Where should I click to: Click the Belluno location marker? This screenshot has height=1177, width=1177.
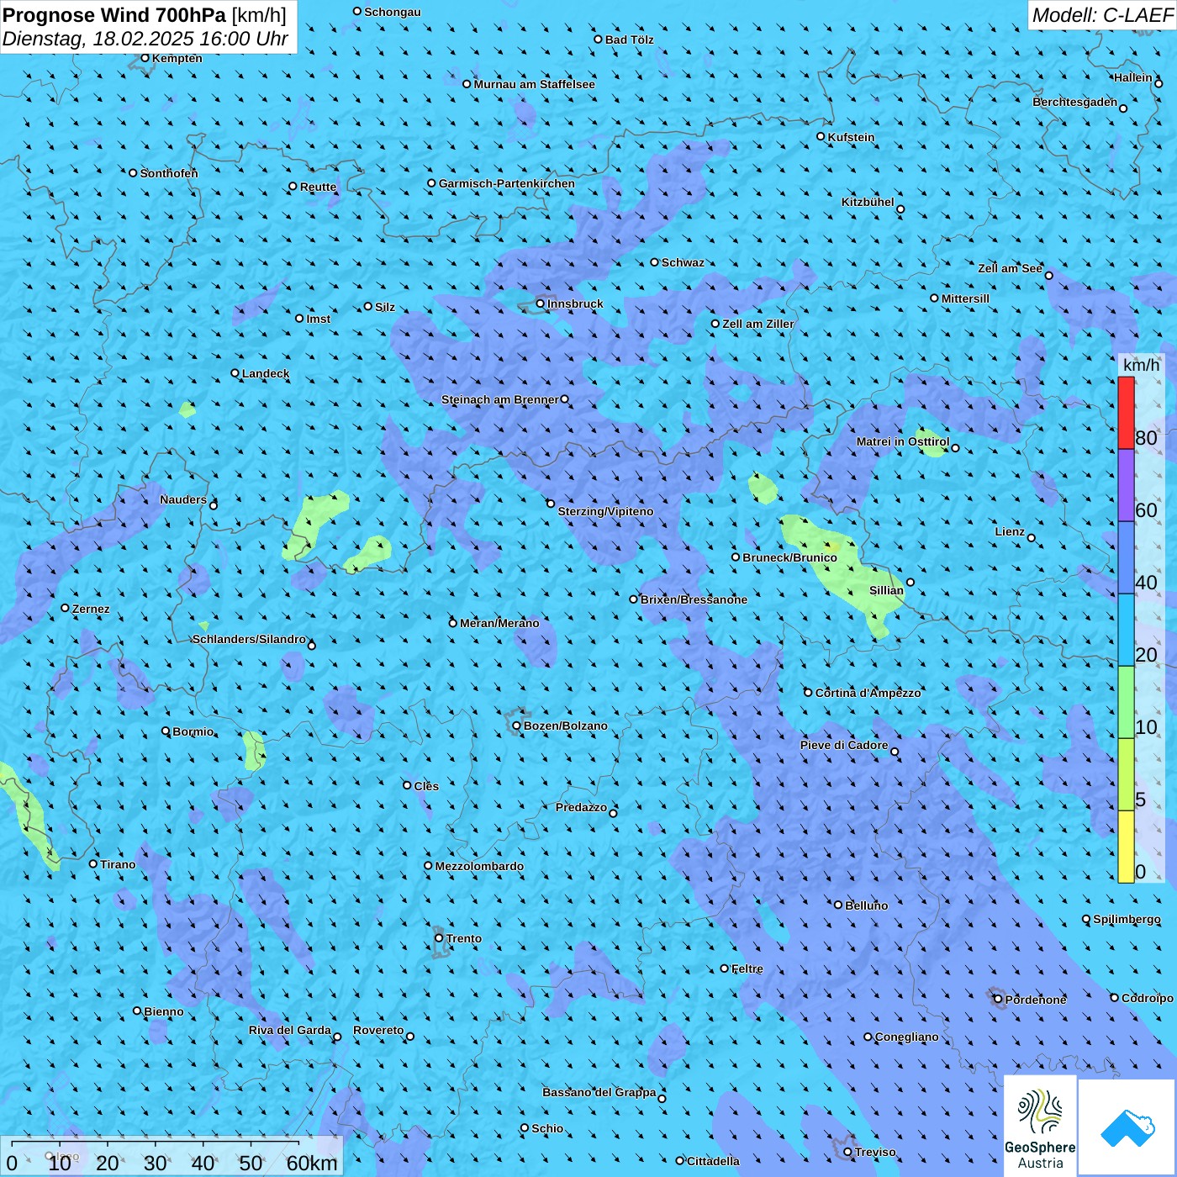tap(838, 905)
